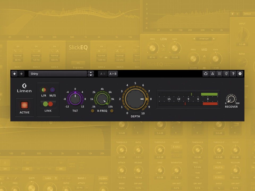Click the dotted grid icon in toolbar
The height and width of the screenshot is (191, 255).
pyautogui.click(x=219, y=74)
